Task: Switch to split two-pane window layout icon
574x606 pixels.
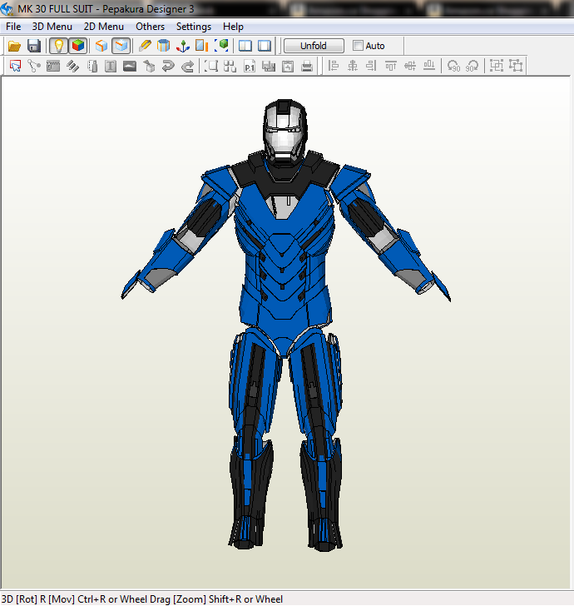Action: [x=245, y=46]
